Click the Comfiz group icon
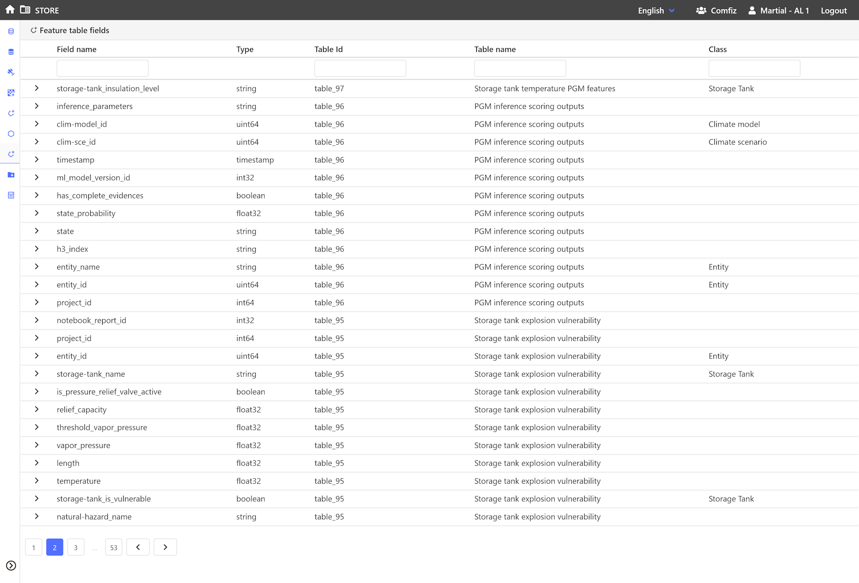 pos(701,11)
